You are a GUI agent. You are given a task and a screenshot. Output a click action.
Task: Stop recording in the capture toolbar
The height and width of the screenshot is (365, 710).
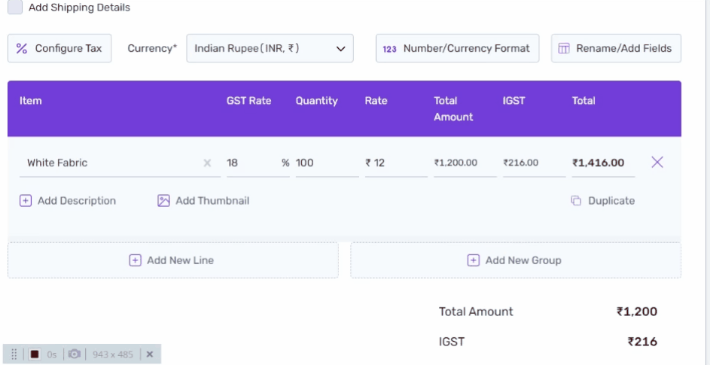(35, 354)
